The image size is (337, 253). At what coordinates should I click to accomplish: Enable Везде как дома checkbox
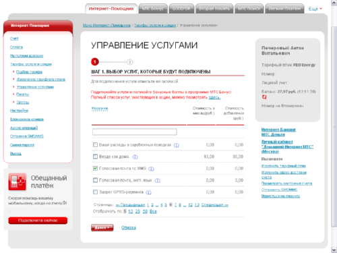tap(95, 157)
